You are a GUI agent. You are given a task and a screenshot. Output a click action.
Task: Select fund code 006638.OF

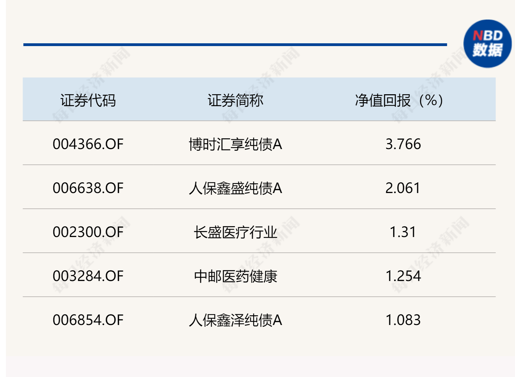coord(88,188)
